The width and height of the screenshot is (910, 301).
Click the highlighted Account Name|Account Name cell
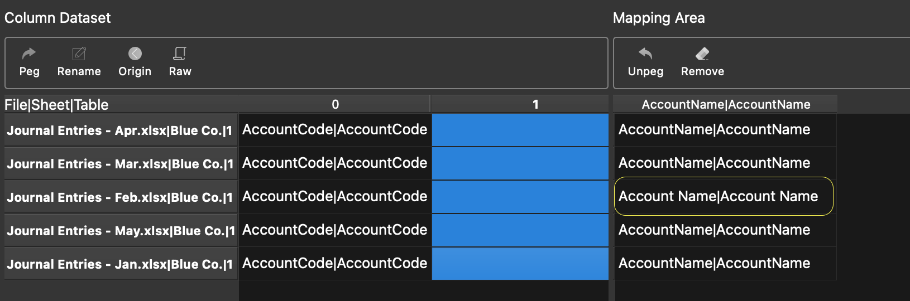[x=724, y=196]
